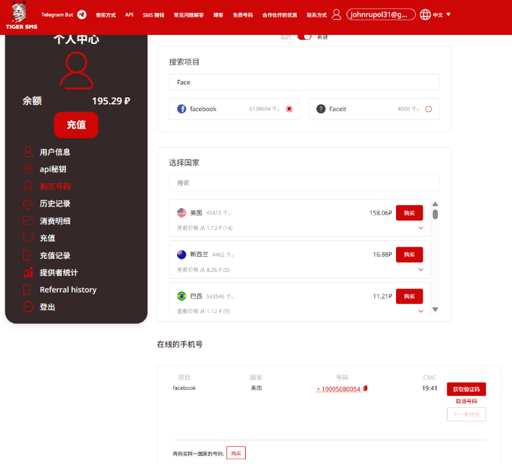Open 常见问题解答 in top navigation
The width and height of the screenshot is (512, 464).
click(189, 15)
